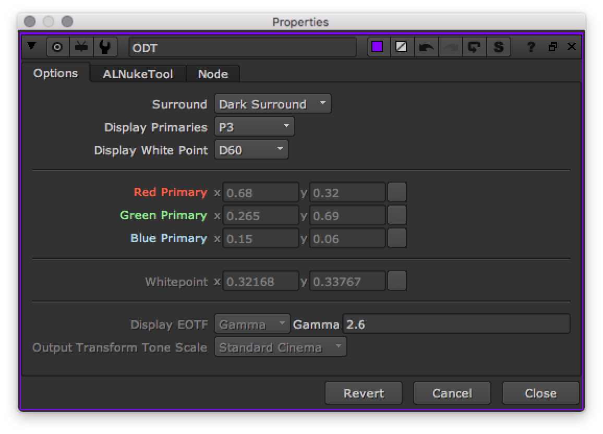This screenshot has height=434, width=603.
Task: Toggle the box next to Whitepoint
Action: pyautogui.click(x=396, y=282)
